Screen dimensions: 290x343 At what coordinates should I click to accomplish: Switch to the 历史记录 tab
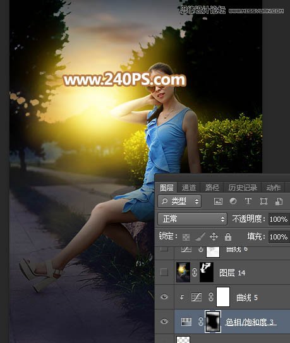pyautogui.click(x=243, y=188)
